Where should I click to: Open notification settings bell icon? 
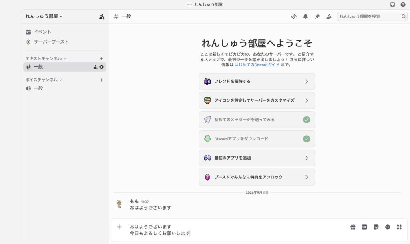pyautogui.click(x=305, y=16)
